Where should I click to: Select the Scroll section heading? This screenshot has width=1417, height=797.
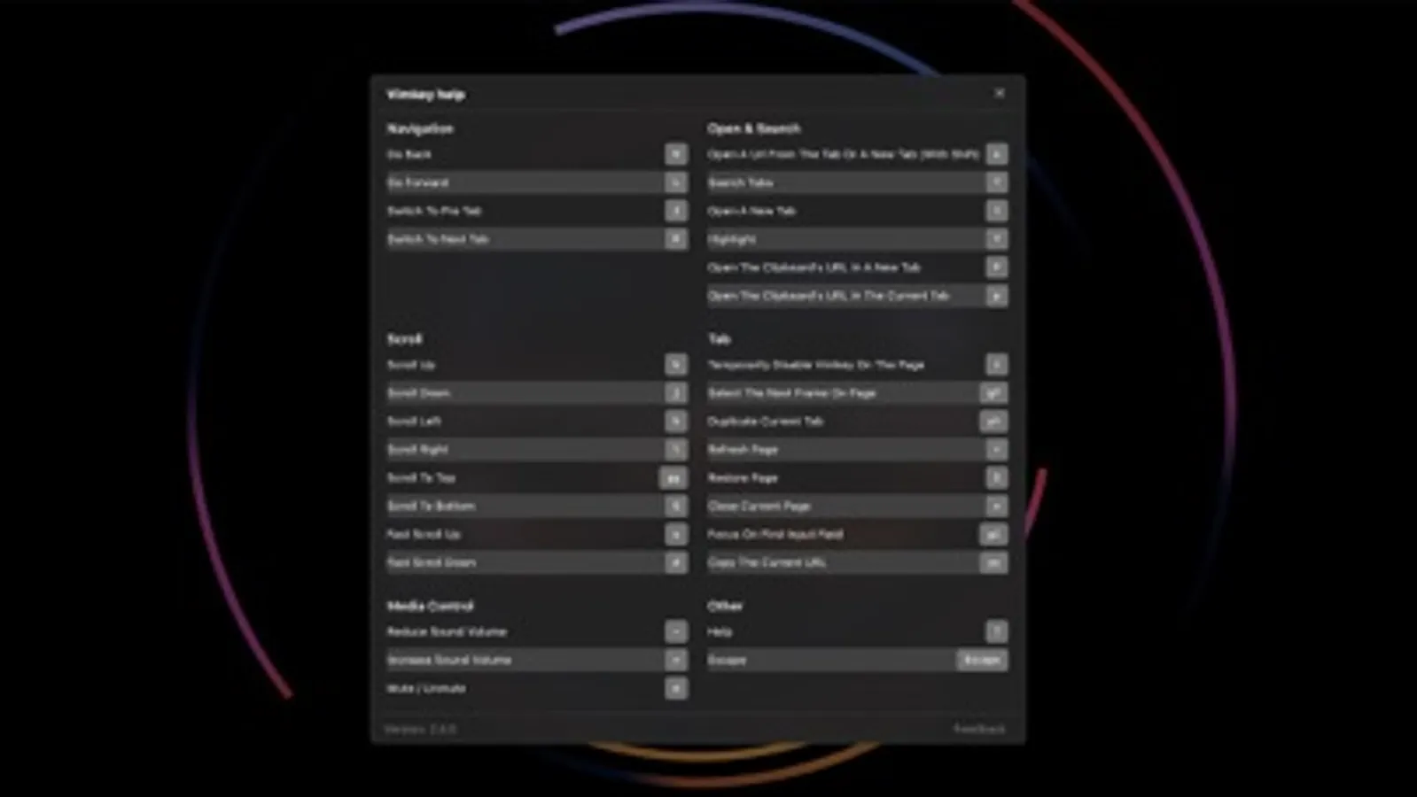[404, 339]
